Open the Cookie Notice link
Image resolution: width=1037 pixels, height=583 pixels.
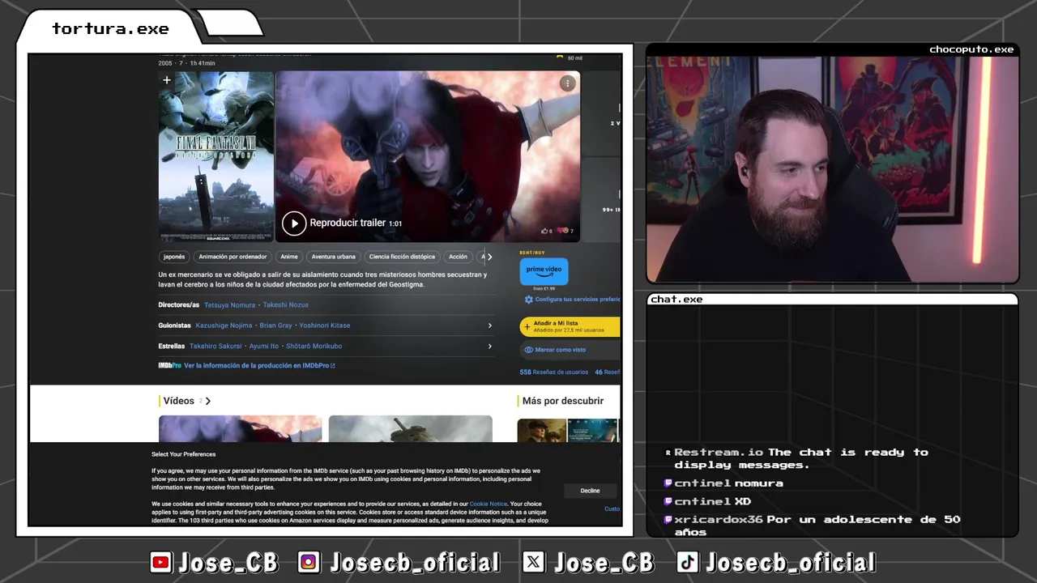coord(489,504)
